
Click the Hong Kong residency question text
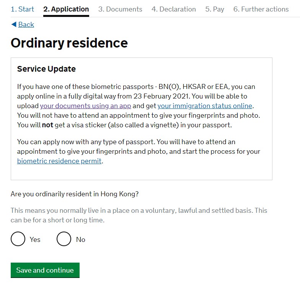tap(75, 194)
